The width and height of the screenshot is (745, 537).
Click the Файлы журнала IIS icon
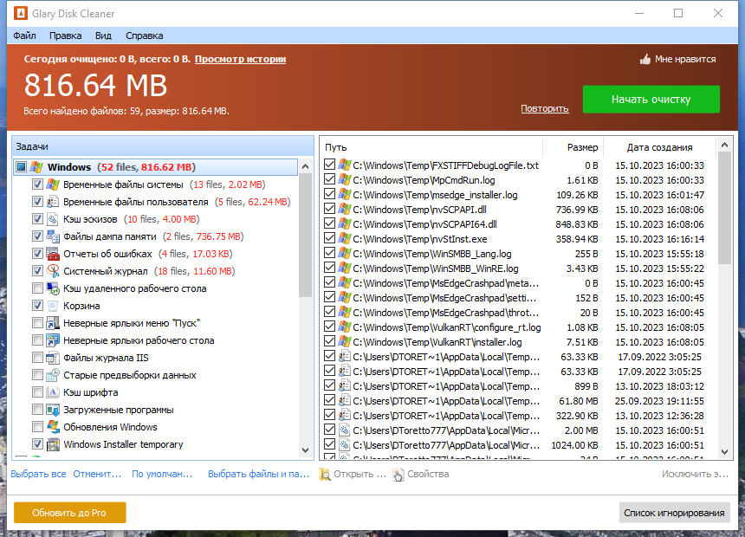[x=53, y=358]
